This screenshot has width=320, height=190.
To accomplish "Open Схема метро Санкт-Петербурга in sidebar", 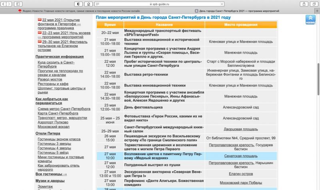I will point(64,108).
